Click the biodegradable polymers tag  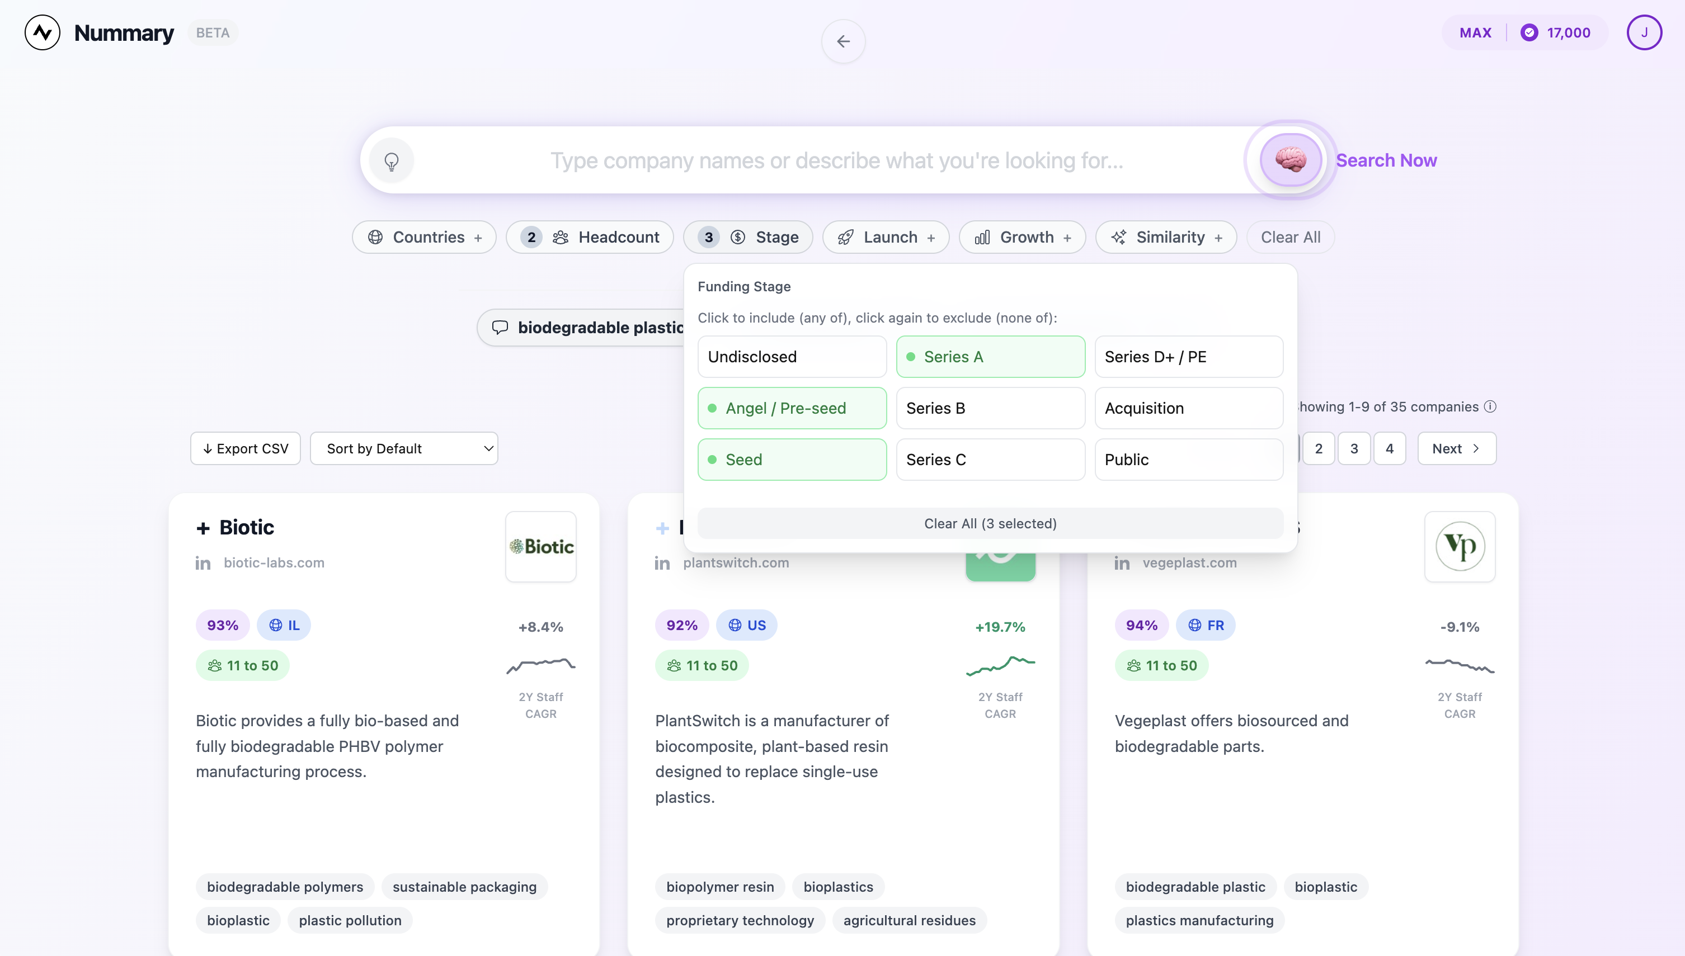[284, 887]
